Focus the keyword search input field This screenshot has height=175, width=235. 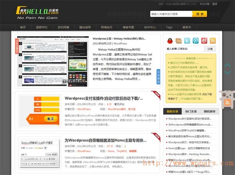pos(171,14)
